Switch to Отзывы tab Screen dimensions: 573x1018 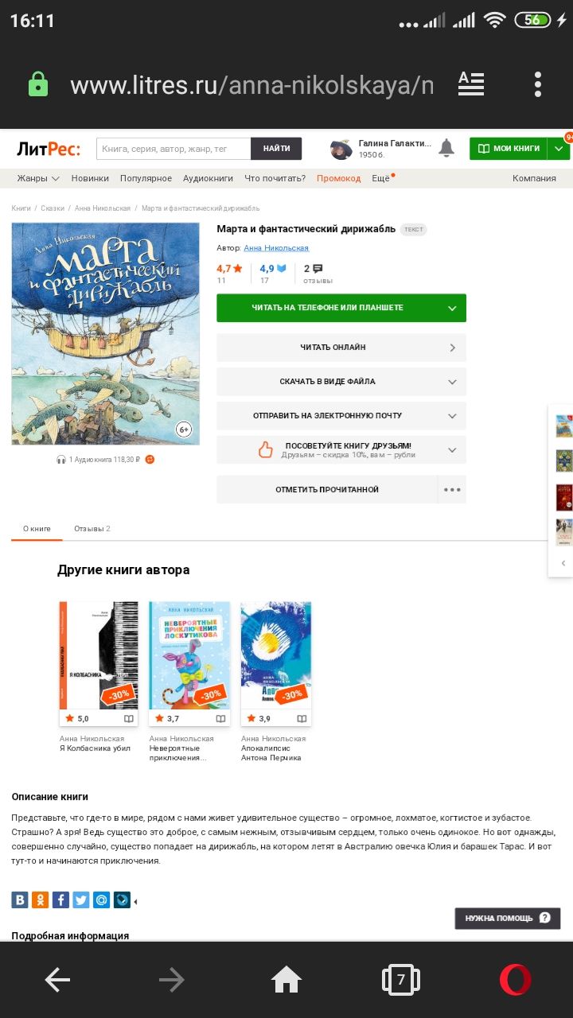(92, 529)
